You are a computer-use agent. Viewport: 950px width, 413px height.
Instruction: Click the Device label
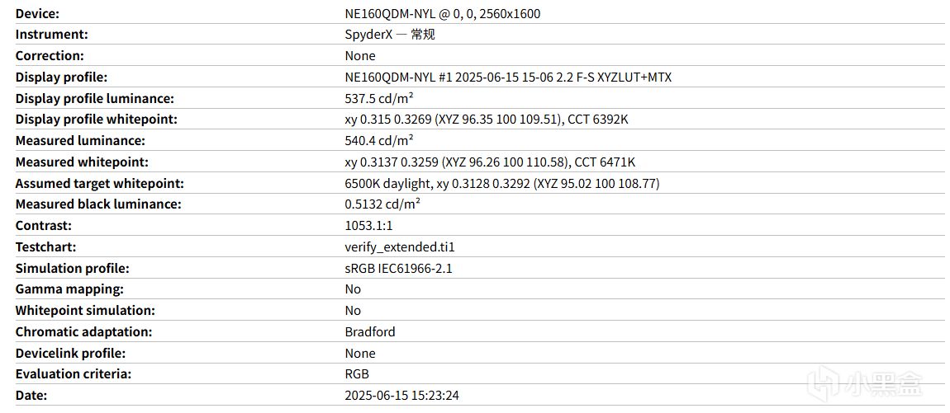37,13
